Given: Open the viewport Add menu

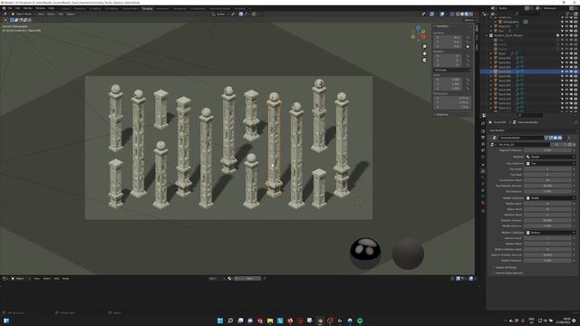Looking at the screenshot, I should coord(61,14).
